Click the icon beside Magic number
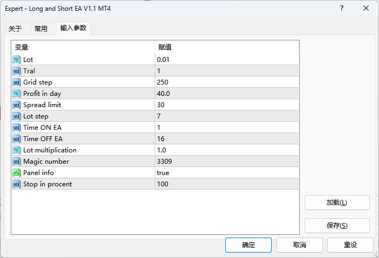This screenshot has width=379, height=258. (x=16, y=162)
